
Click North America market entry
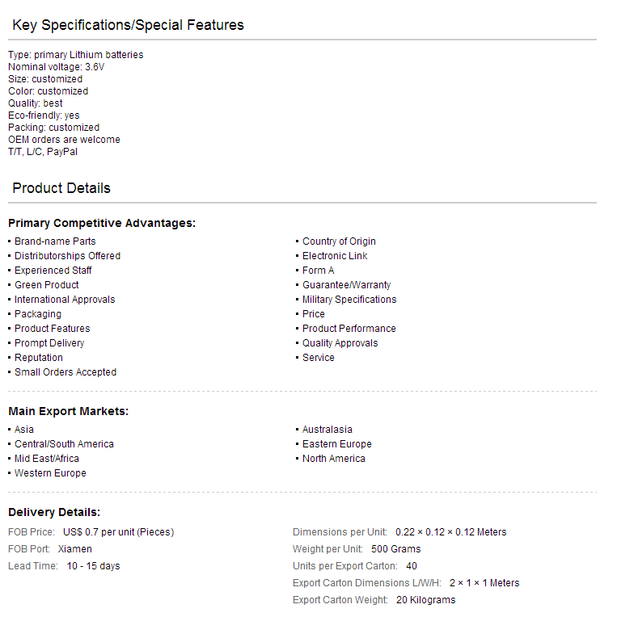333,459
